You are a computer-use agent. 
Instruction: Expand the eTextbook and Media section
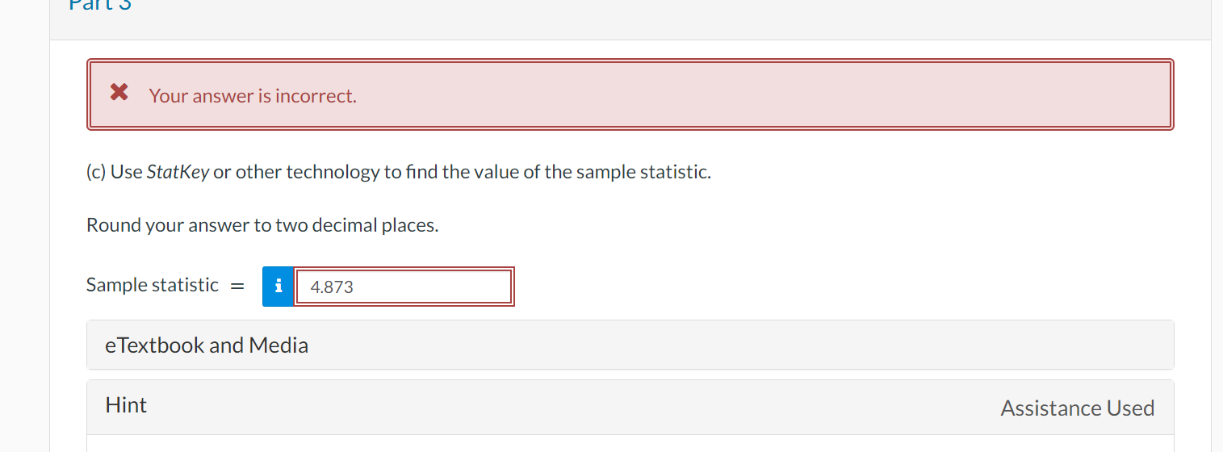coord(630,345)
